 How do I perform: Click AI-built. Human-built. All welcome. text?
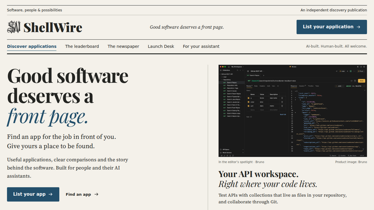click(x=336, y=46)
